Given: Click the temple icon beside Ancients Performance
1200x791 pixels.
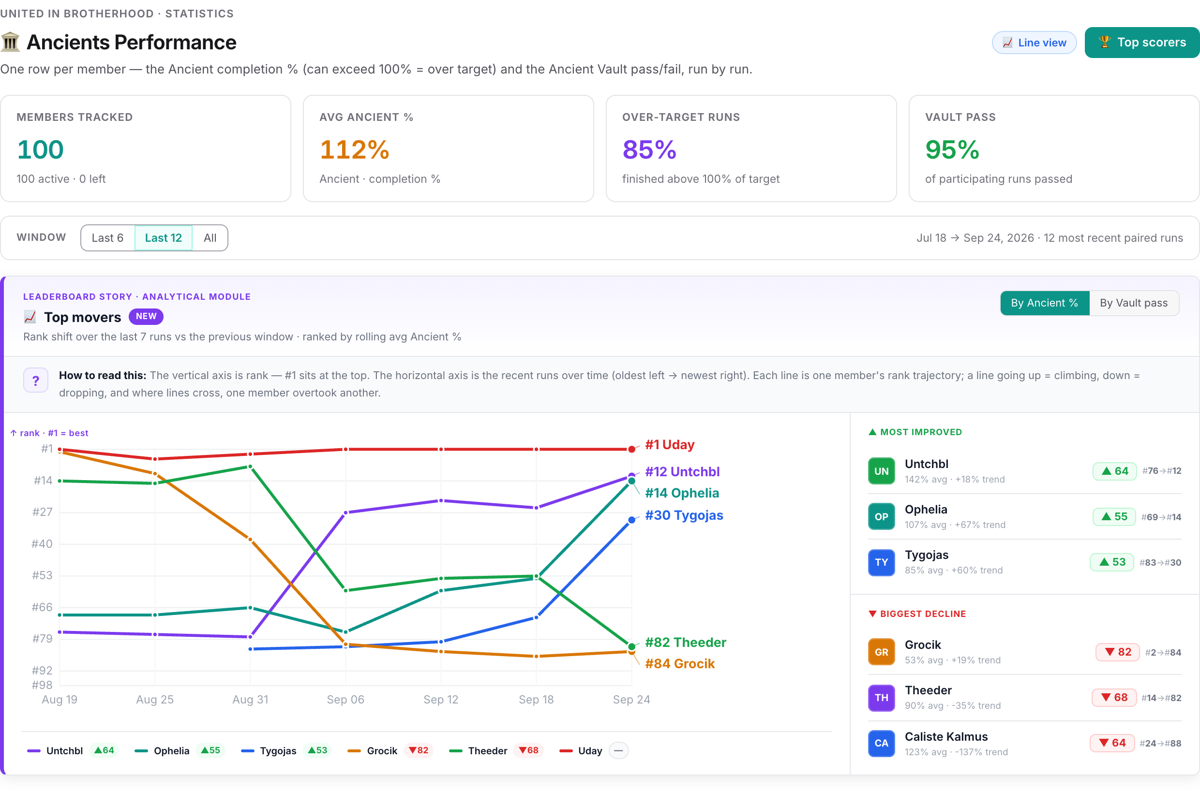Looking at the screenshot, I should point(10,42).
